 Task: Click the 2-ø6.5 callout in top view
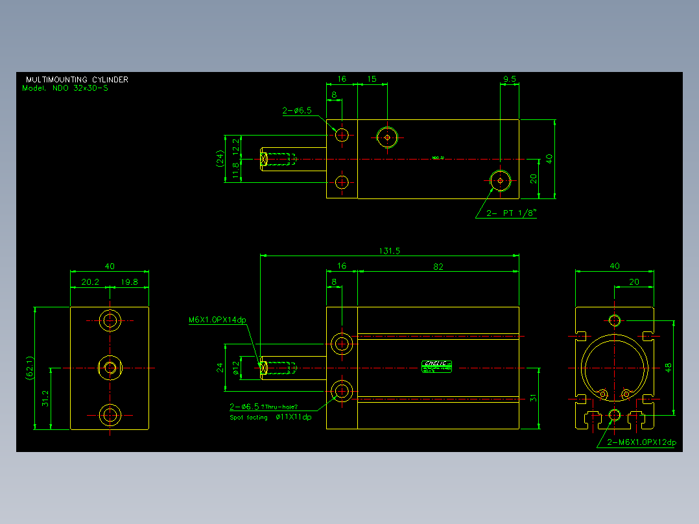point(297,111)
